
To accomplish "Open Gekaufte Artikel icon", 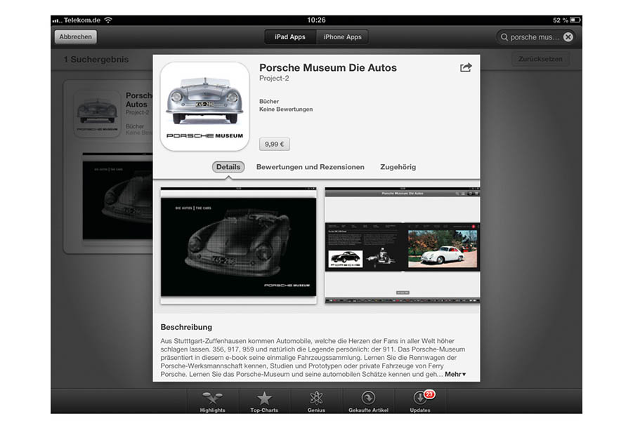I will pyautogui.click(x=368, y=398).
